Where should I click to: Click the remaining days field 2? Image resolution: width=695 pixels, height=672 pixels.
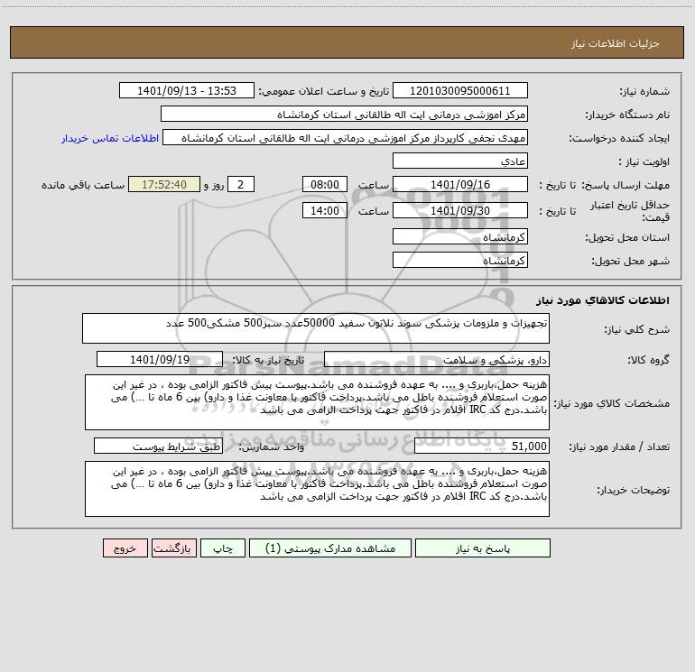pos(241,185)
